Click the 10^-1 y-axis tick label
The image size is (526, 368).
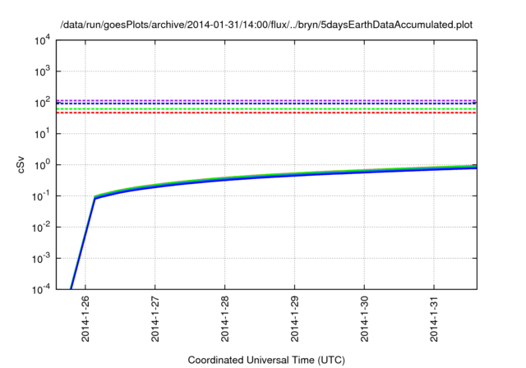[x=41, y=195]
